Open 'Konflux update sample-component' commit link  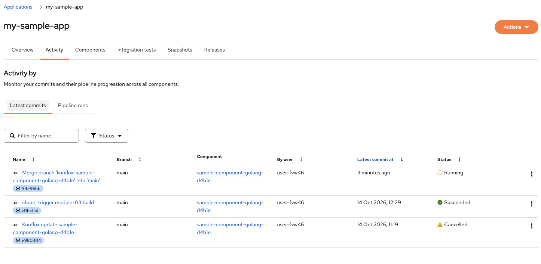click(x=45, y=229)
